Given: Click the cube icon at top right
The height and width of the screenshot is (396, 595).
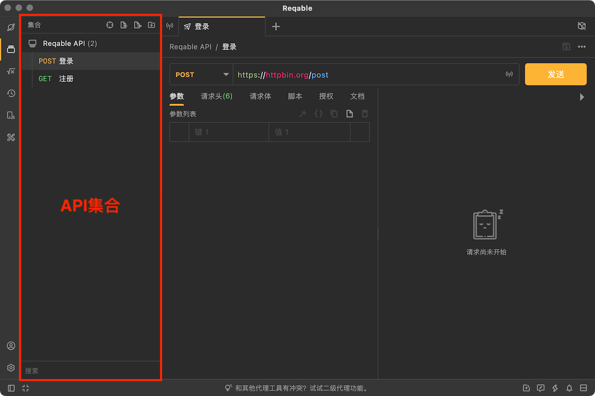Looking at the screenshot, I should pyautogui.click(x=582, y=26).
